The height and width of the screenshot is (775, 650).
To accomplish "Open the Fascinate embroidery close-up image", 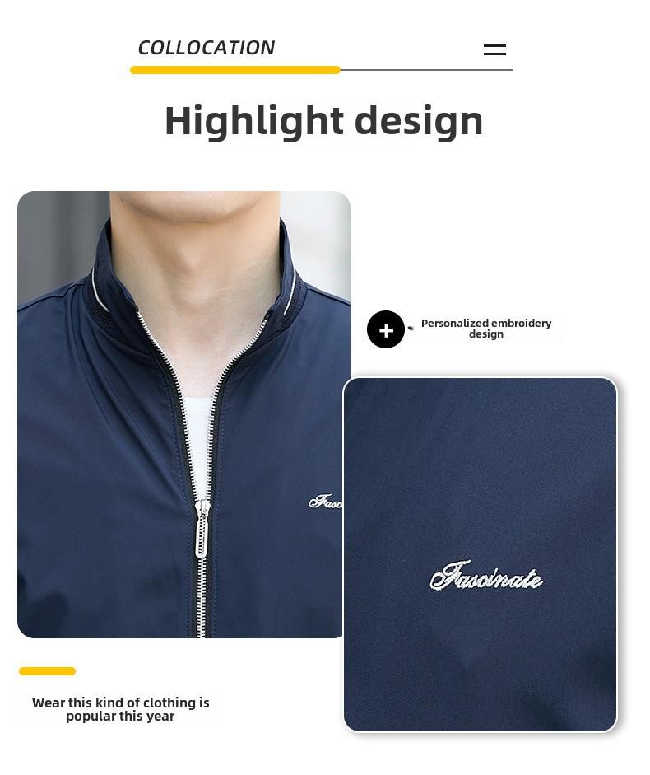I will click(480, 554).
